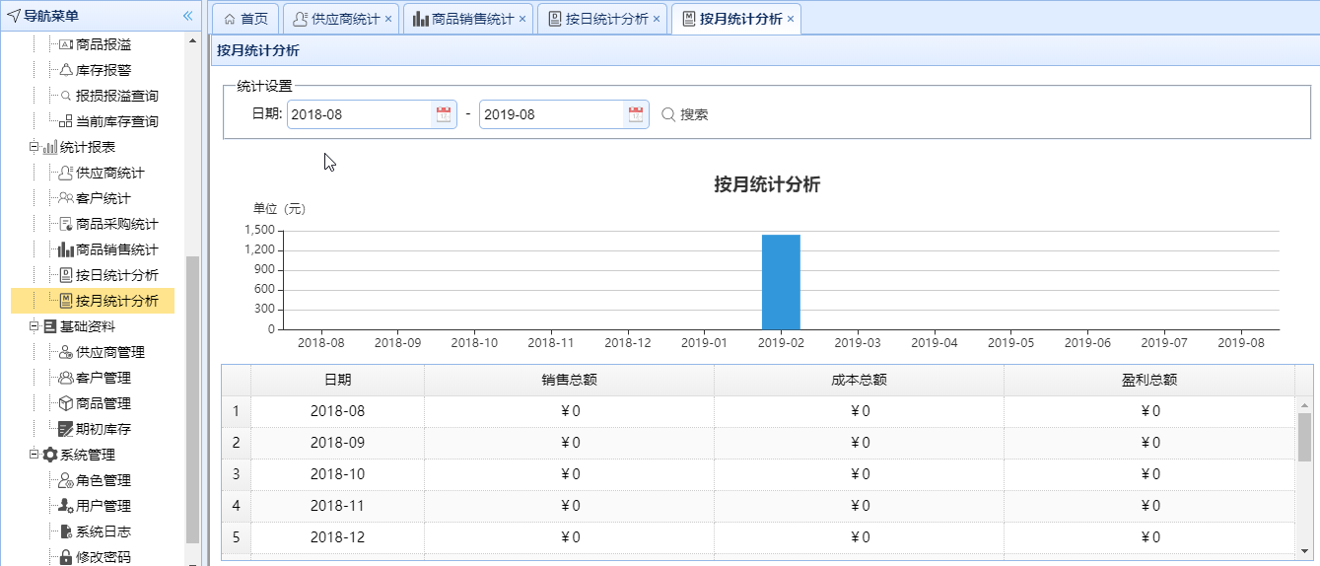The width and height of the screenshot is (1320, 566).
Task: Click the 供应商管理 user icon
Action: click(x=66, y=352)
